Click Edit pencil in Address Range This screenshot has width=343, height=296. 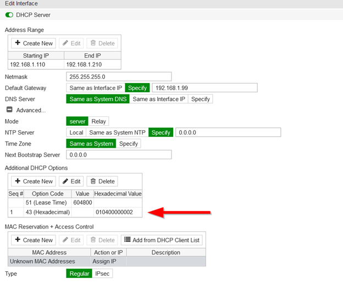coord(71,43)
